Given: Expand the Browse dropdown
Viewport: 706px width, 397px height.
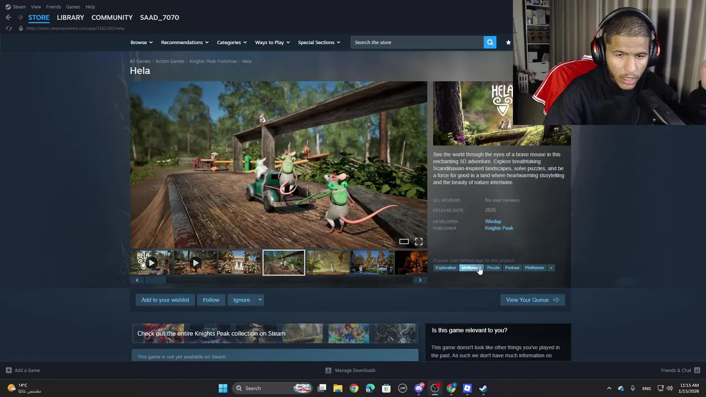Looking at the screenshot, I should point(141,42).
